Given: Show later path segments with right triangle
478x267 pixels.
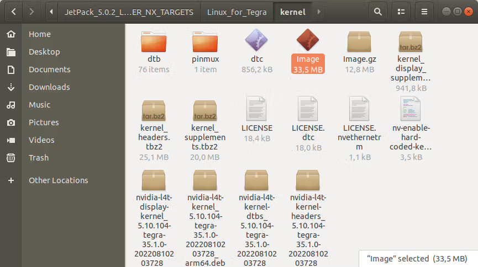Looking at the screenshot, I should pos(319,12).
